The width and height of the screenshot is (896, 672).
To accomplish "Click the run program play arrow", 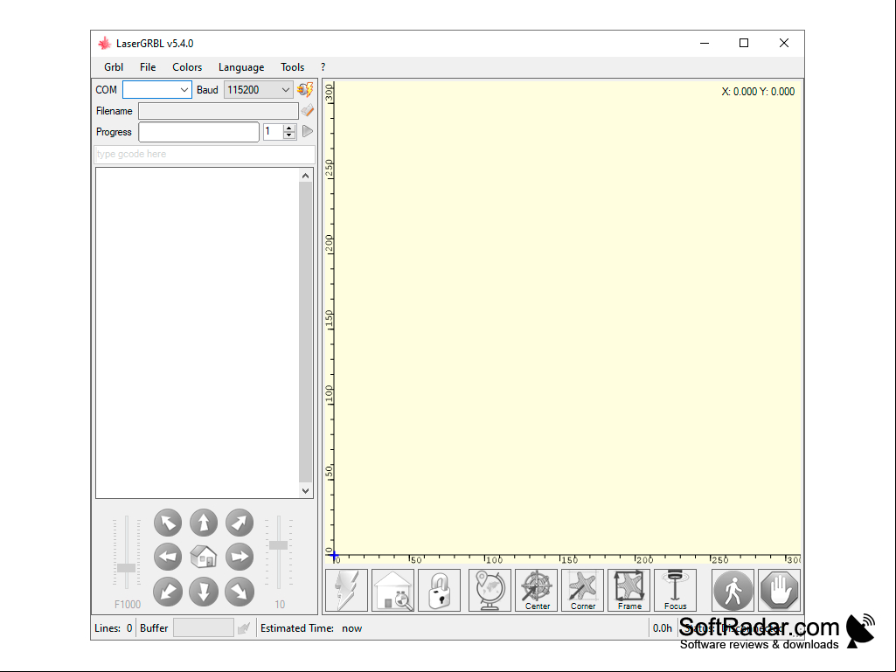I will point(308,131).
